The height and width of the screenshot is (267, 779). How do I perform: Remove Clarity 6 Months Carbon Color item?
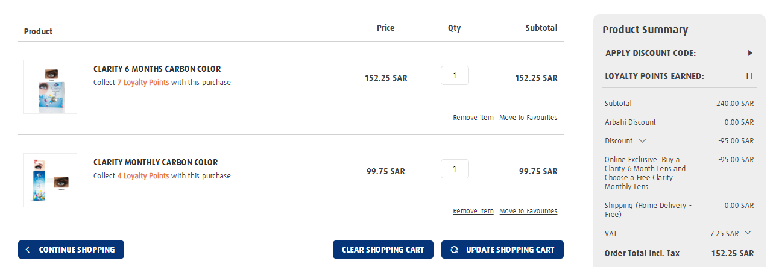click(x=473, y=118)
